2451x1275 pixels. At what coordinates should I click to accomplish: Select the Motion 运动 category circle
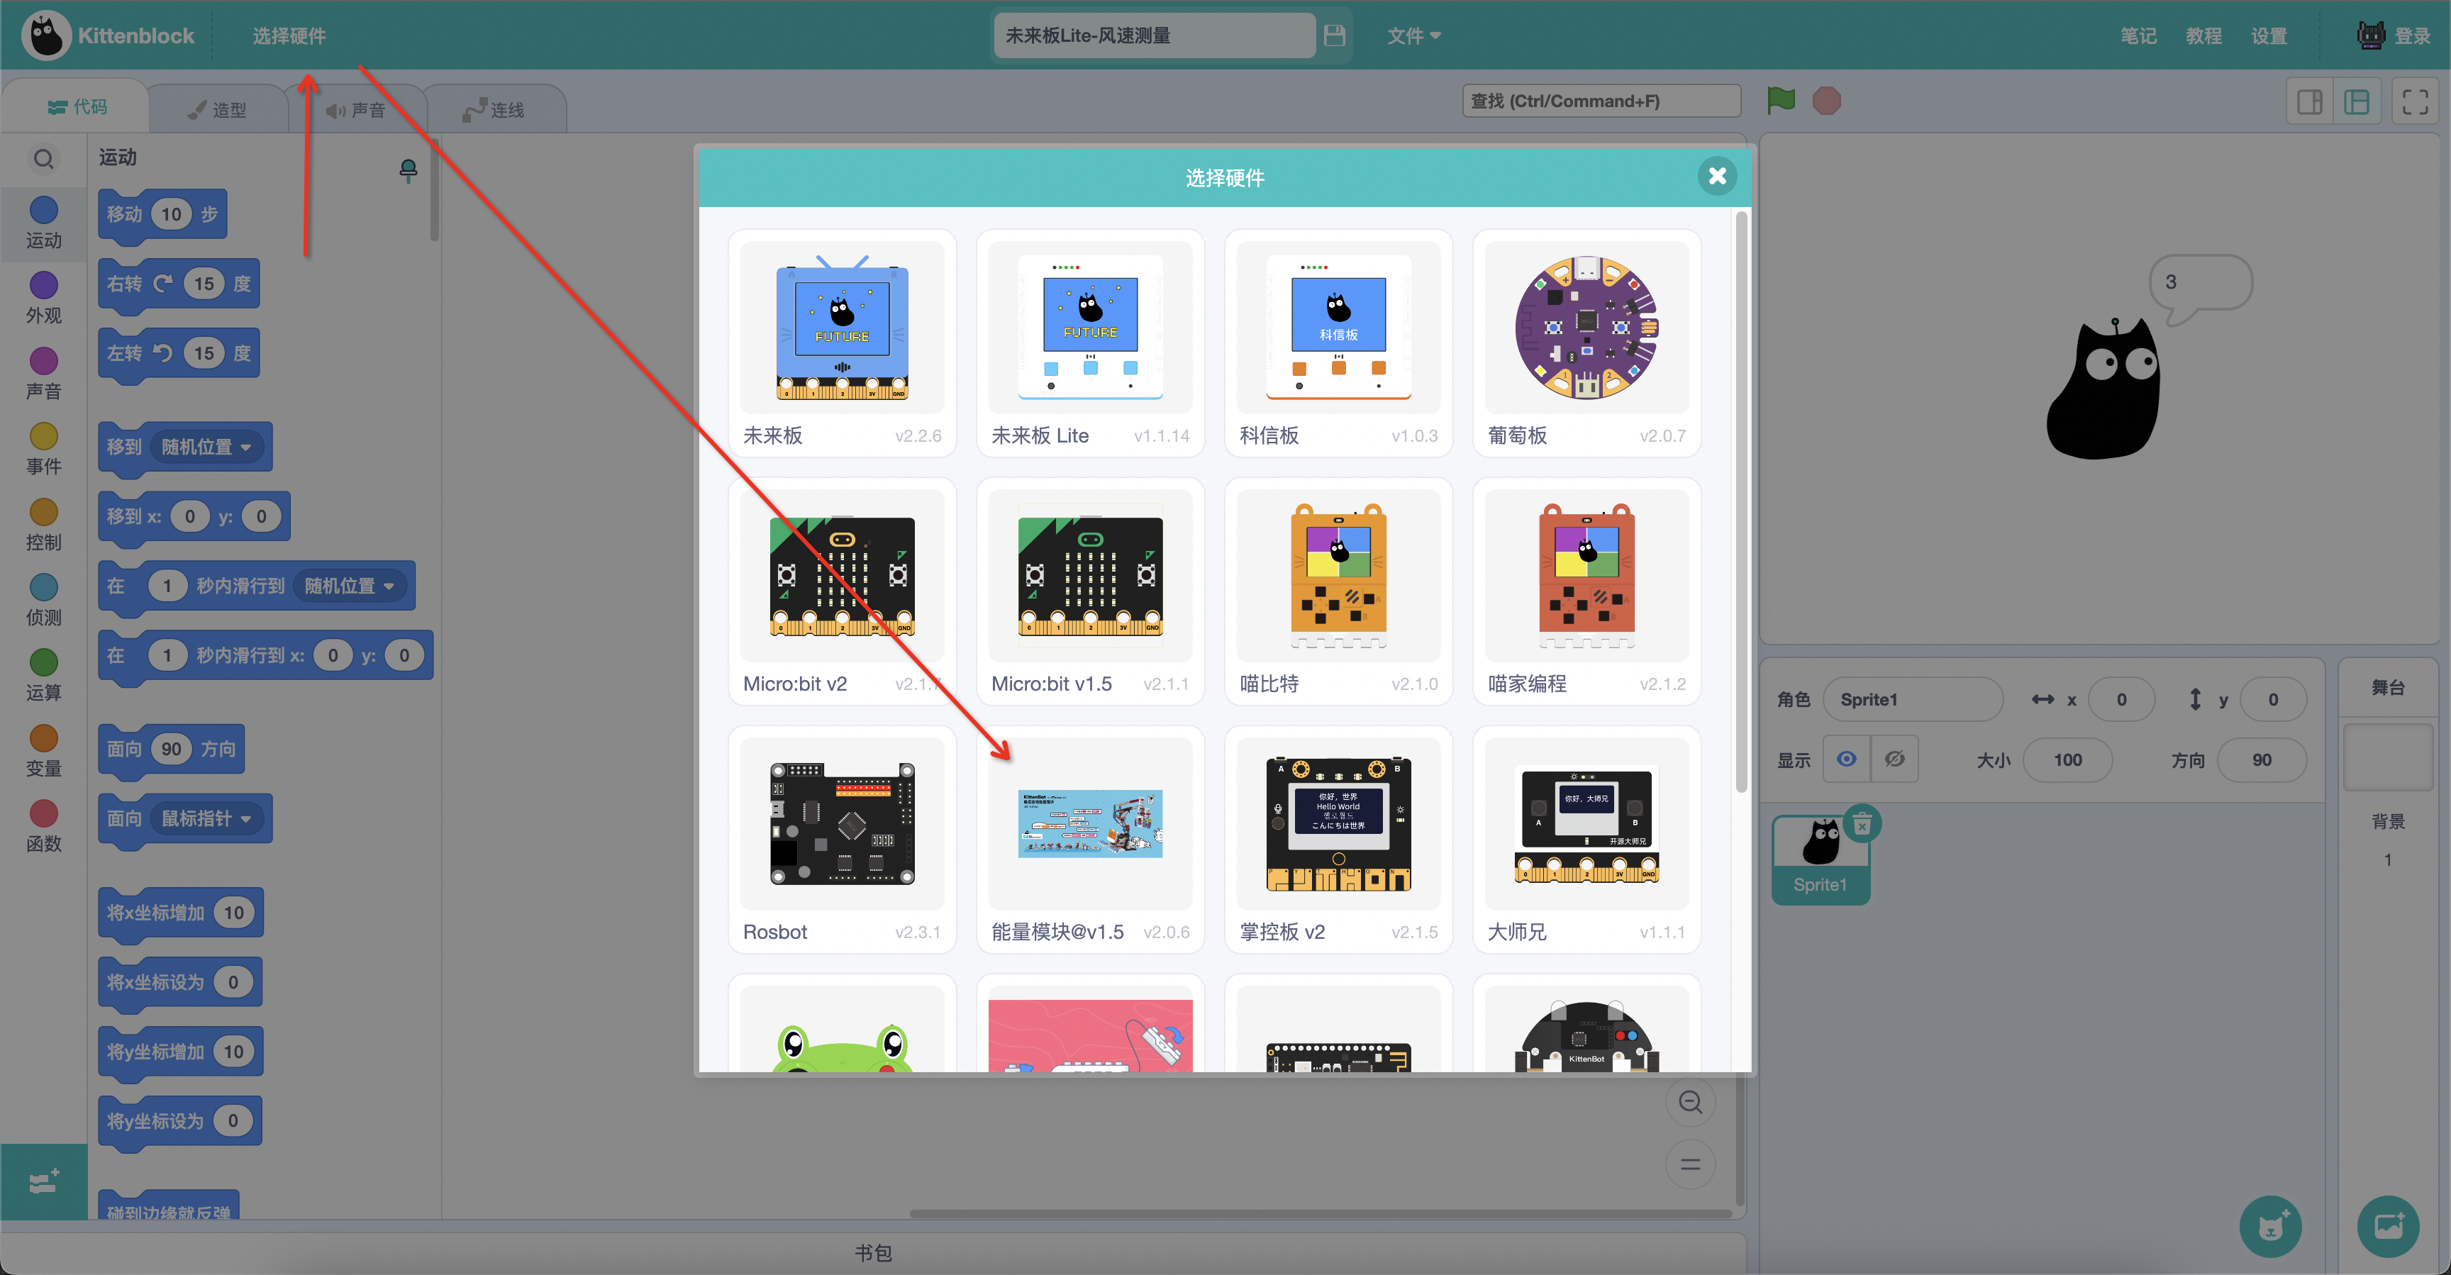pyautogui.click(x=44, y=211)
